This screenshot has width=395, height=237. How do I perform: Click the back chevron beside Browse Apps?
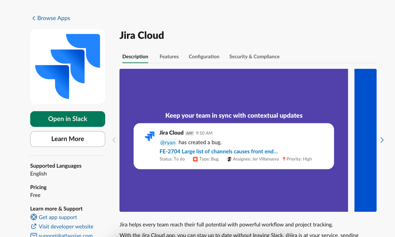34,18
